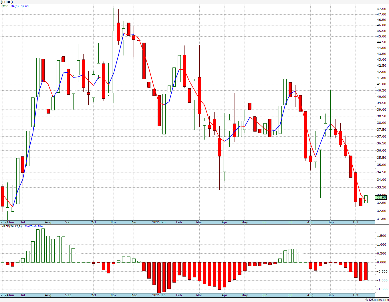
Task: Select 2025Jan on the MACD panel date axis
Action: (159, 295)
